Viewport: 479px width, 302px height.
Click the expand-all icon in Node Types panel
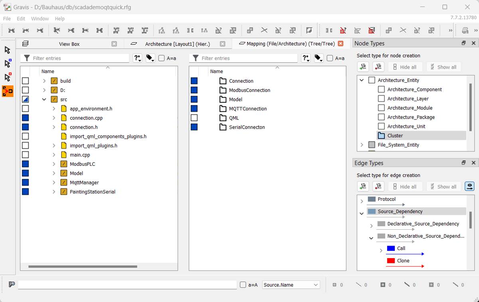click(x=363, y=67)
